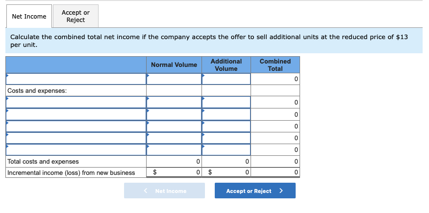Open the revenue row label dropdown above Costs and expenses
Image resolution: width=429 pixels, height=213 pixels.
click(76, 79)
